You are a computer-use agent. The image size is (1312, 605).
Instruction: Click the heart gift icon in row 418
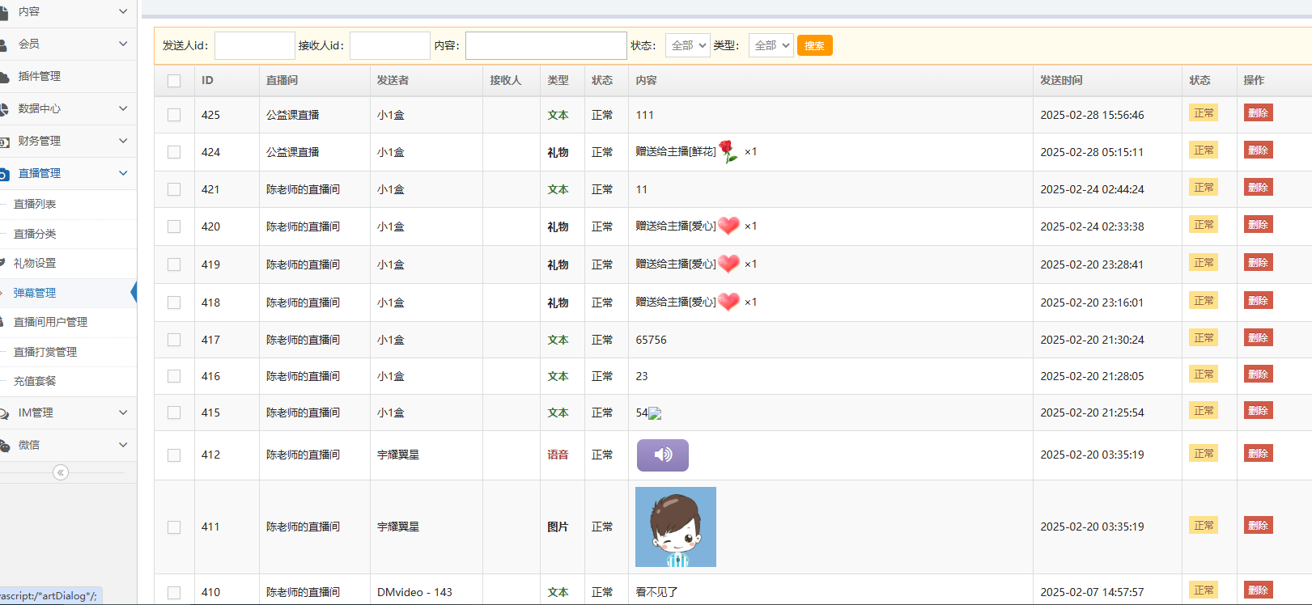click(728, 302)
